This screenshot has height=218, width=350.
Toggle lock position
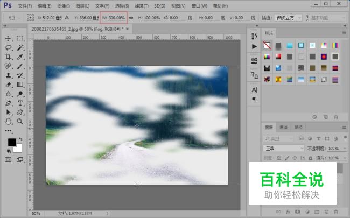pyautogui.click(x=295, y=158)
